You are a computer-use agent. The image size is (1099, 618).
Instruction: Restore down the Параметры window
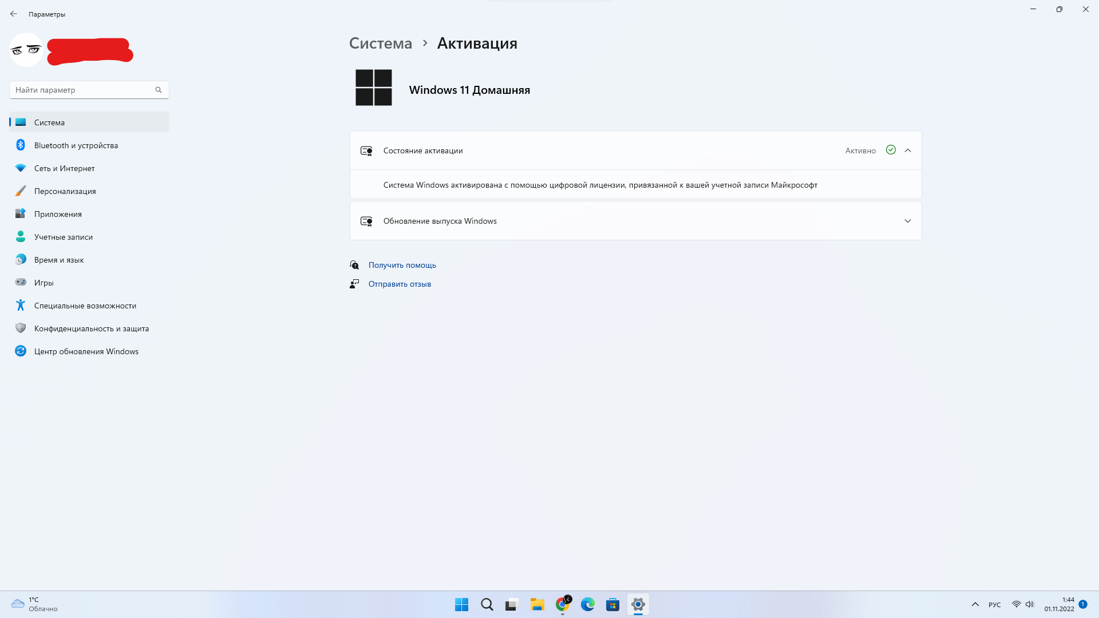[x=1060, y=9]
